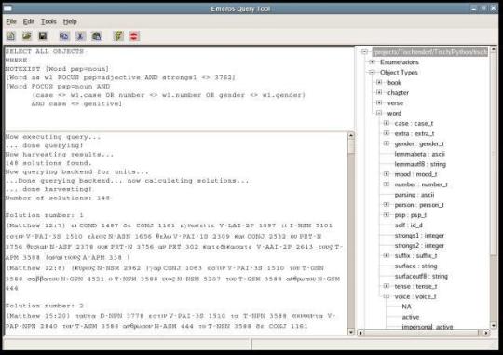Click the schema tree horizontal scrollbar track
The height and width of the screenshot is (355, 503).
(x=424, y=333)
